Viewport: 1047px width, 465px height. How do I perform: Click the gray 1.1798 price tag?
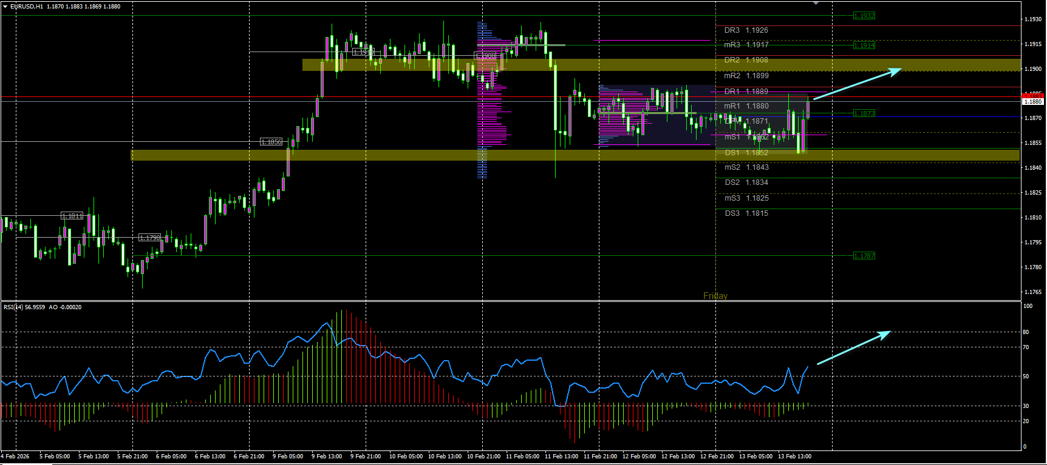(150, 238)
